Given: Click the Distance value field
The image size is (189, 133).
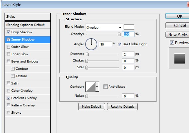Looking at the screenshot, I should [128, 54].
